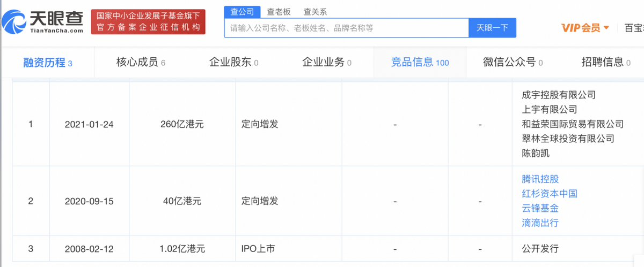Open the 微信公众号 section tab
The image size is (644, 267).
(x=513, y=63)
